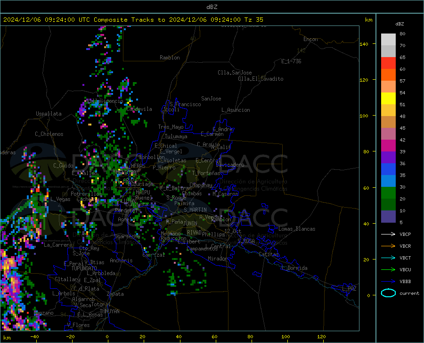Viewport: 424px width, 343px height.
Task: Click the L_PAZ map label
Action: (349, 289)
